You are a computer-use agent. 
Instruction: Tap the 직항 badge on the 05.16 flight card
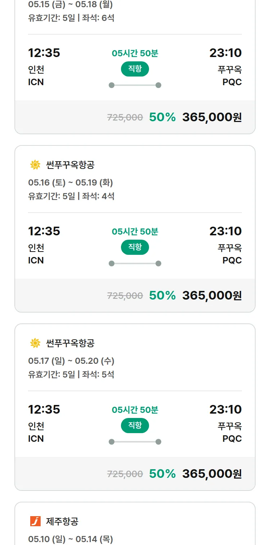[135, 247]
